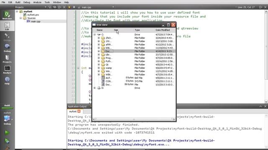This screenshot has height=150, width=268.
Task: Split the editor view
Action: (260, 7)
